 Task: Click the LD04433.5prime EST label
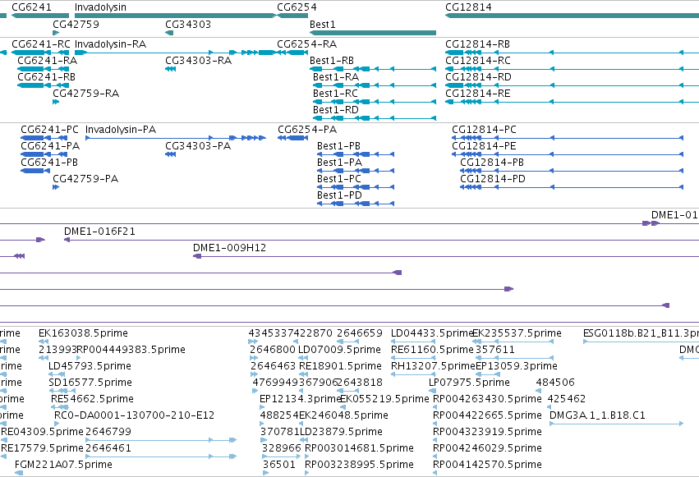(431, 333)
